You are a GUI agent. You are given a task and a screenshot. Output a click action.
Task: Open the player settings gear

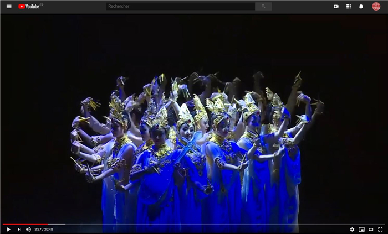click(352, 229)
